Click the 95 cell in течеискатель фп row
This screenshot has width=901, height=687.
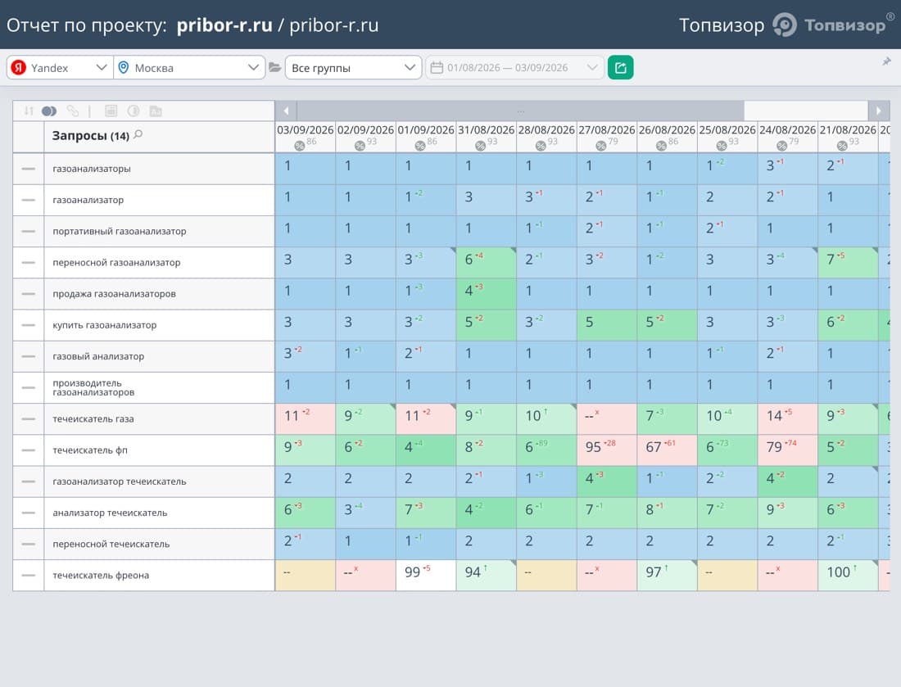click(x=607, y=450)
